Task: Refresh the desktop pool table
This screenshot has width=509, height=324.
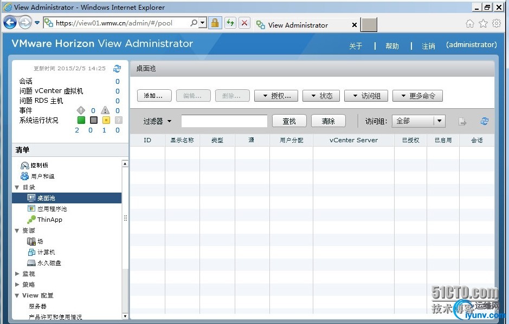Action: pos(484,121)
